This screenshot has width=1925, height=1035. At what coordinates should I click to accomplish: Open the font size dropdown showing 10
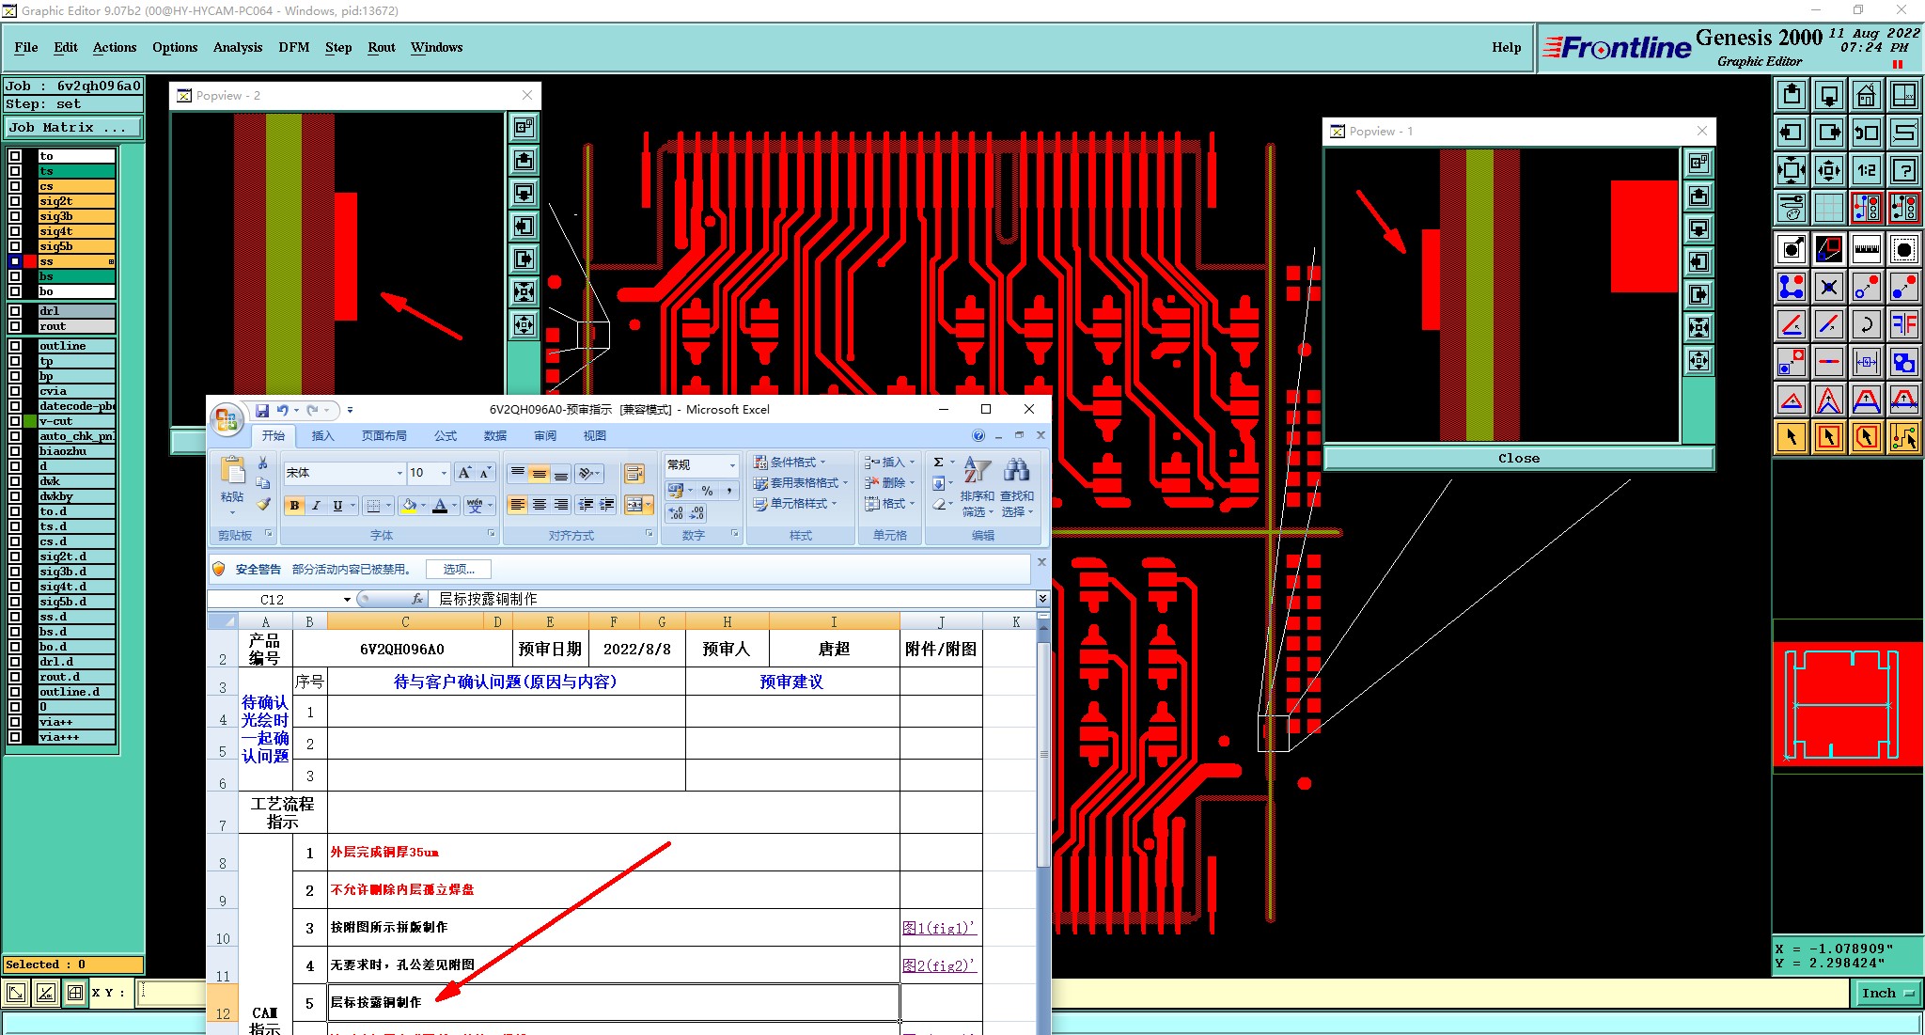click(444, 473)
